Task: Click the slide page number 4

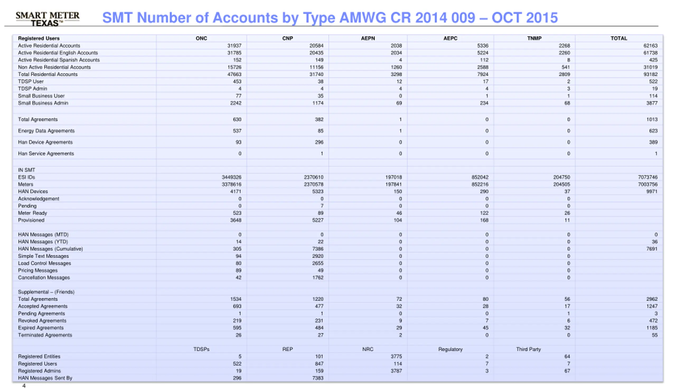Action: (x=24, y=386)
